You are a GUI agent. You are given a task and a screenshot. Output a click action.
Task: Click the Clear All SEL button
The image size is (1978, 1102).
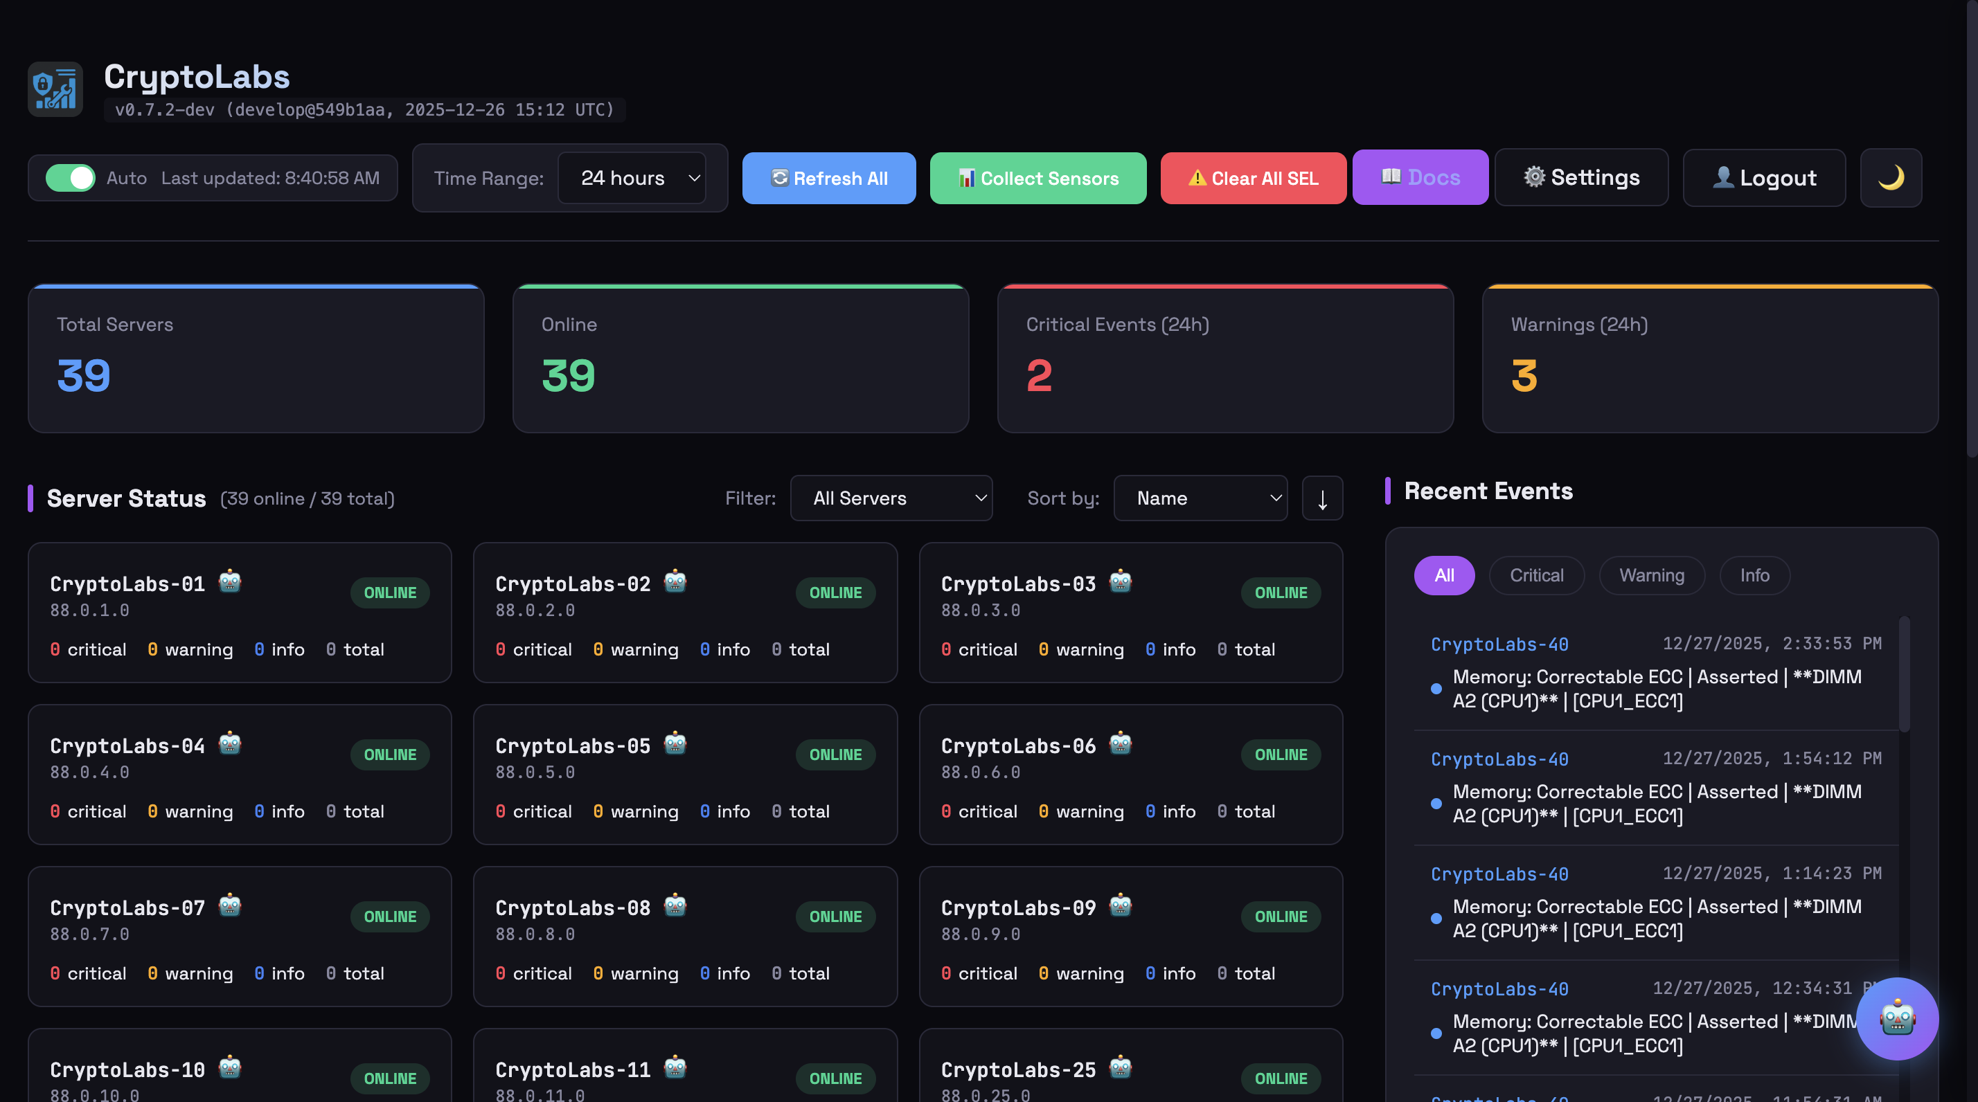1253,177
